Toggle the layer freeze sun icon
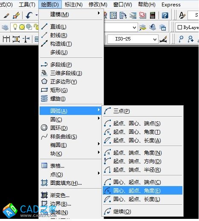The image size is (199, 221). coord(22,27)
